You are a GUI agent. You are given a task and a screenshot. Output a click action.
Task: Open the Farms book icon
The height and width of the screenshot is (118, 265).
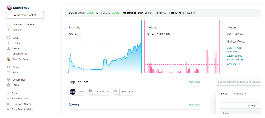tap(8, 49)
